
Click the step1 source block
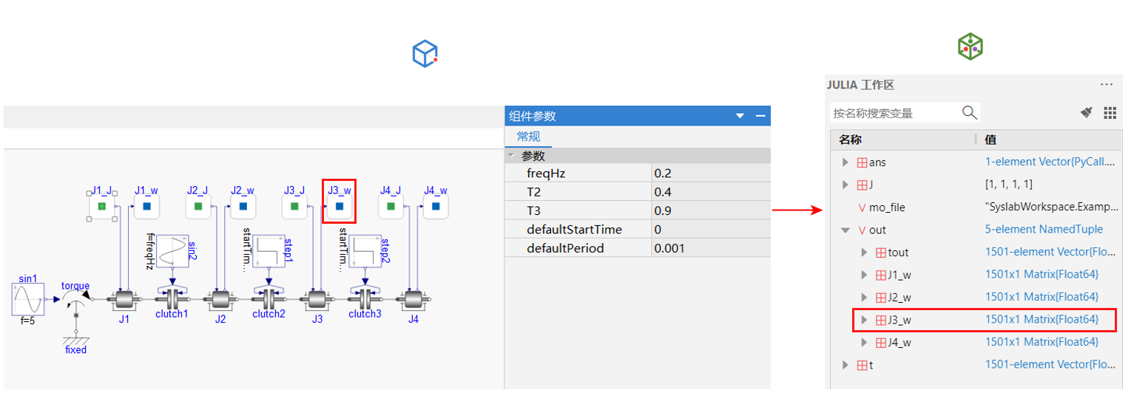pos(269,255)
